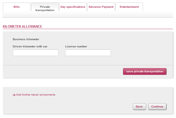Follow the Add further travel components link
This screenshot has height=118, width=176.
click(x=35, y=95)
